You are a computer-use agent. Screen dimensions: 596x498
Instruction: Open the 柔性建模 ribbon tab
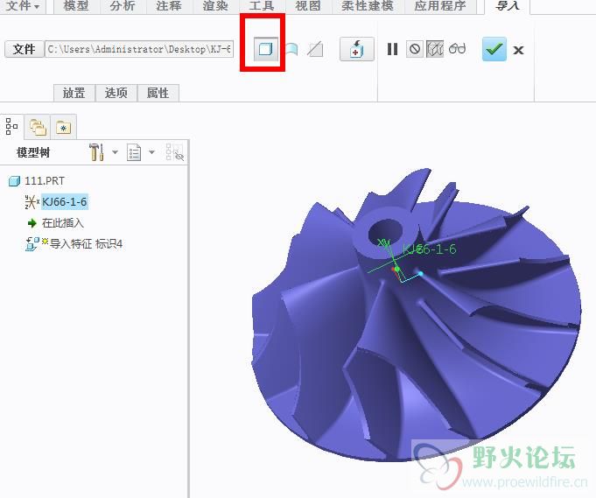(x=368, y=6)
